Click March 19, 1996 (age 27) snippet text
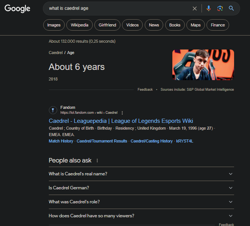The height and width of the screenshot is (226, 250). click(191, 128)
